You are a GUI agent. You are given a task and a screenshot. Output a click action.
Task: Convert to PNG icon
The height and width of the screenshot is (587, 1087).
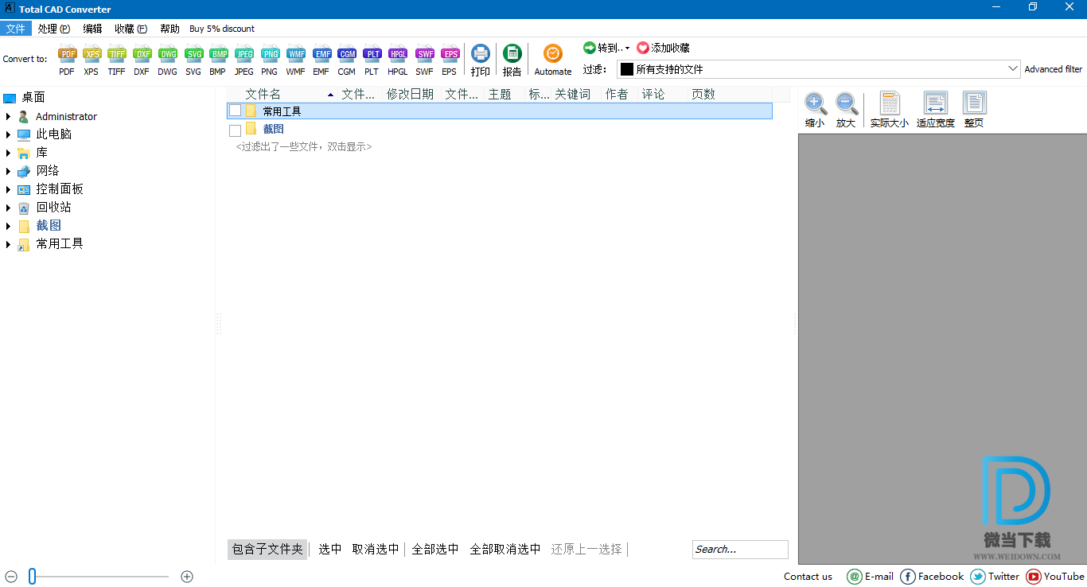270,54
